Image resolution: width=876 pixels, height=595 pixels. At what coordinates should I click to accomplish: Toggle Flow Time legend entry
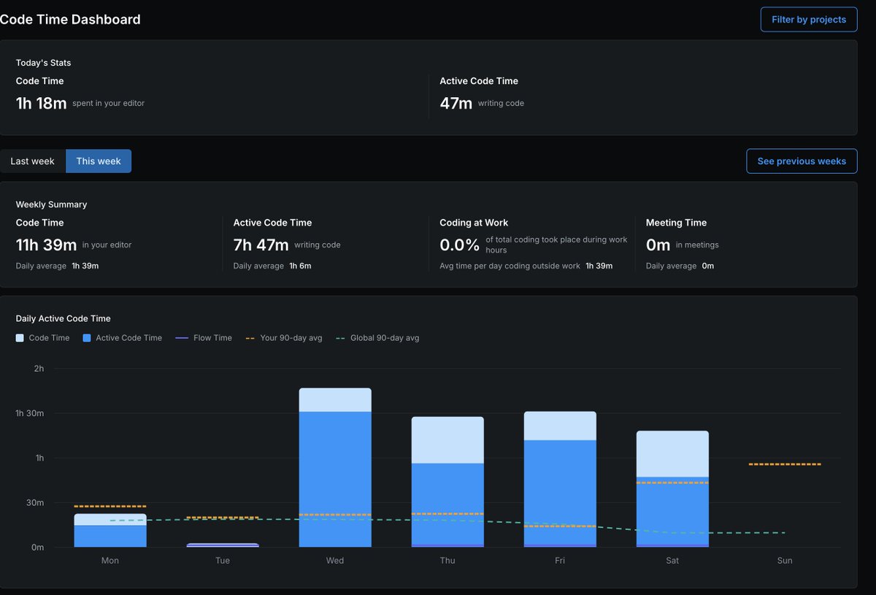click(x=204, y=338)
